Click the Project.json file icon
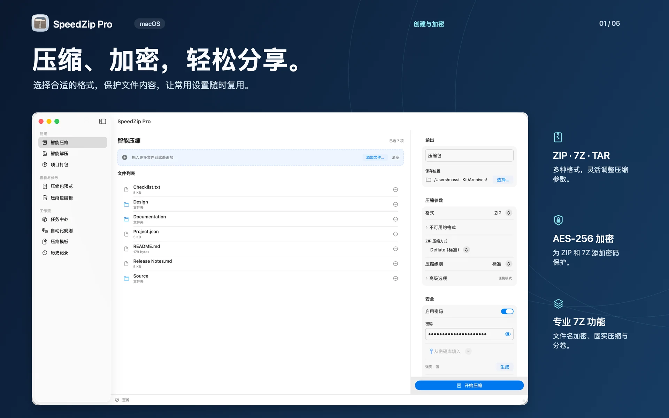Image resolution: width=669 pixels, height=418 pixels. (x=126, y=234)
